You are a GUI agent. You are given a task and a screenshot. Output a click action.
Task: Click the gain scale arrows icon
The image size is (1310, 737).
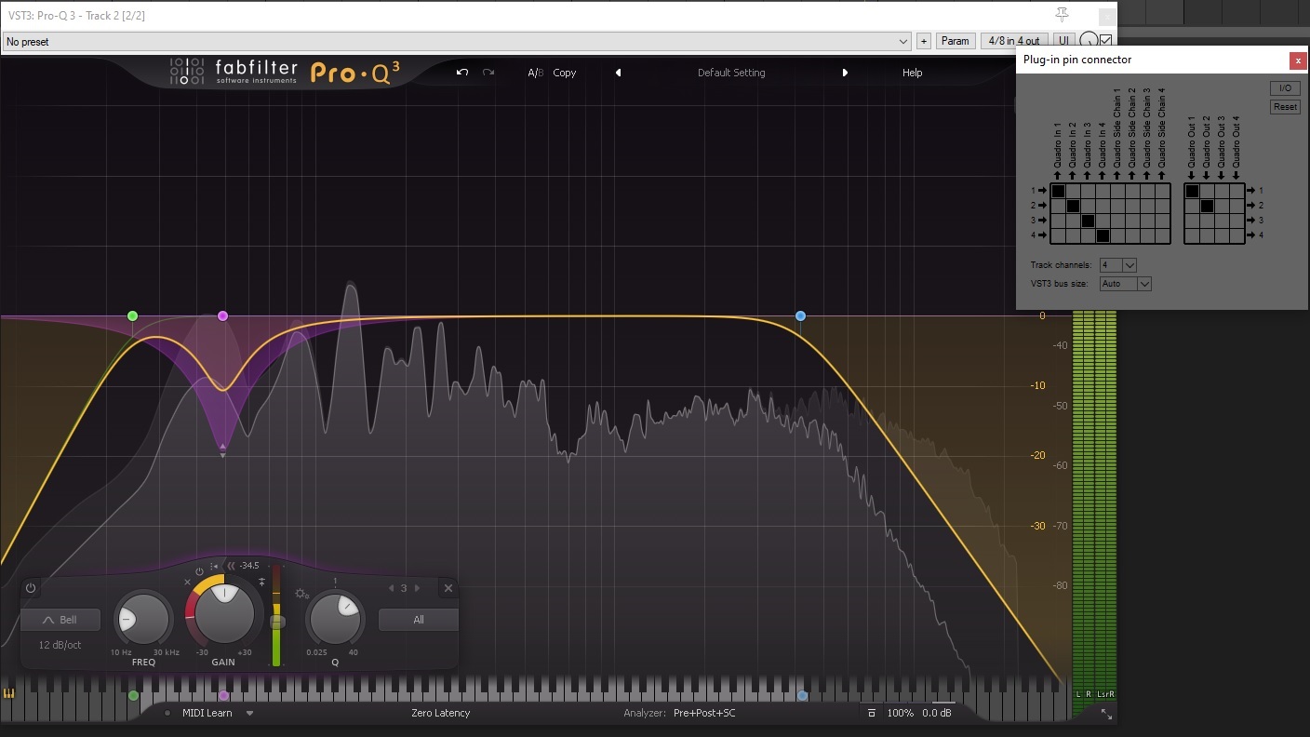(x=232, y=565)
